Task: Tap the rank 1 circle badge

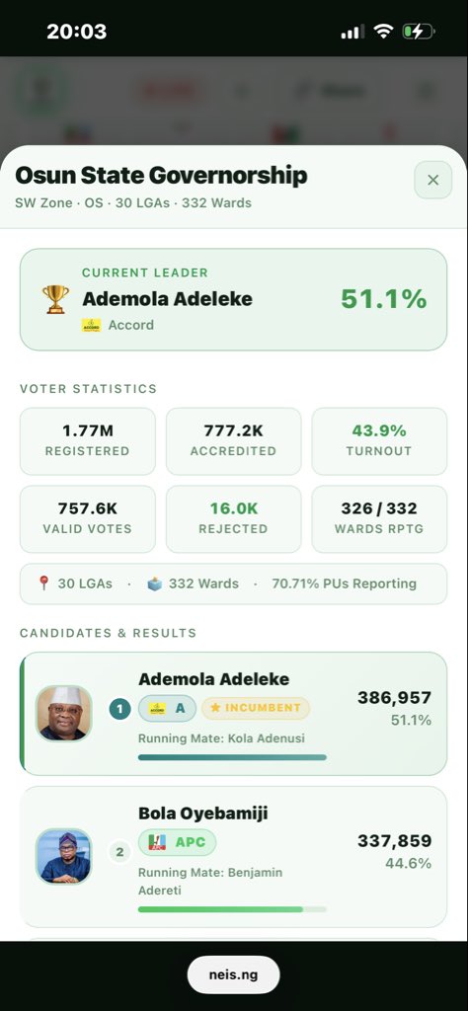Action: tap(119, 709)
